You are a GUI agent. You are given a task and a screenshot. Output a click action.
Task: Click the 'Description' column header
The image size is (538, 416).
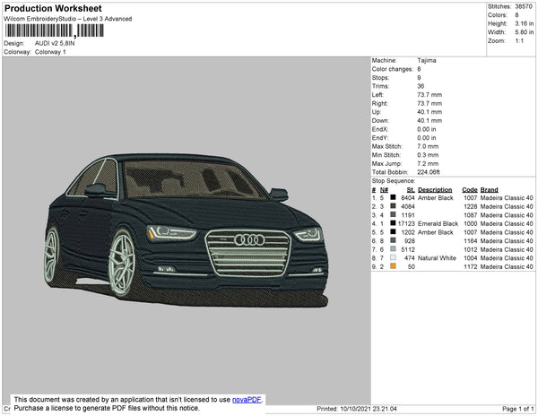point(435,190)
